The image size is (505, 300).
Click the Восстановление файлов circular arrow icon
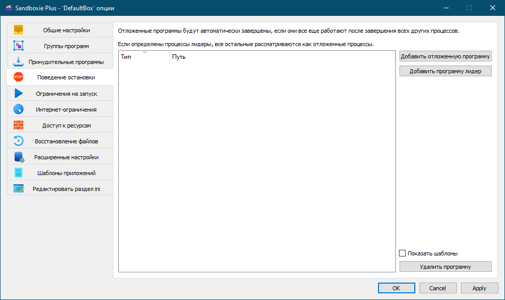(x=18, y=141)
